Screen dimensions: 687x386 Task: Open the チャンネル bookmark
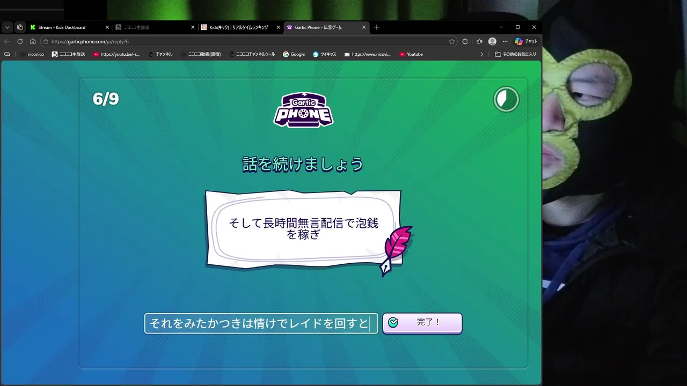pos(160,54)
